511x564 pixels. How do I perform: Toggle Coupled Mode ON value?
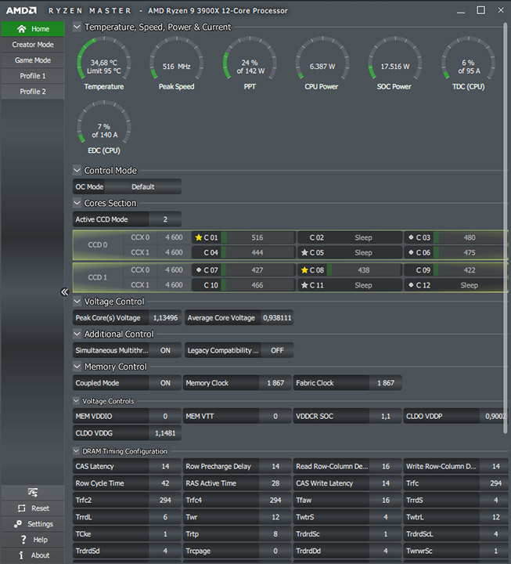[x=165, y=383]
